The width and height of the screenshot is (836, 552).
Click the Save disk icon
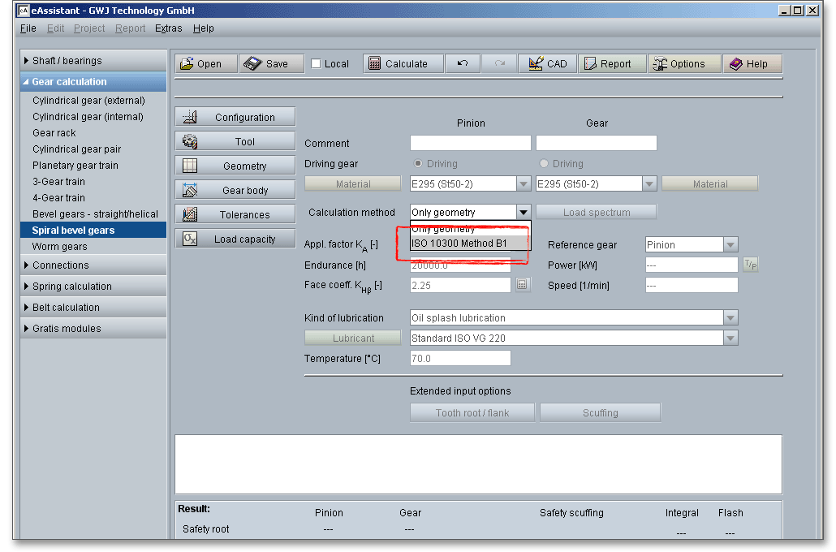[x=252, y=64]
